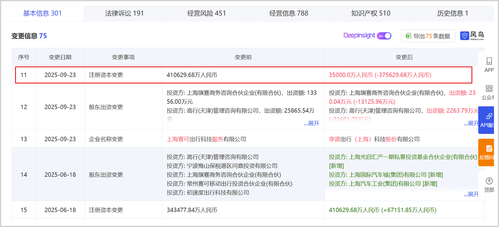Open the API服务 link icon
The width and height of the screenshot is (499, 227).
[x=489, y=116]
